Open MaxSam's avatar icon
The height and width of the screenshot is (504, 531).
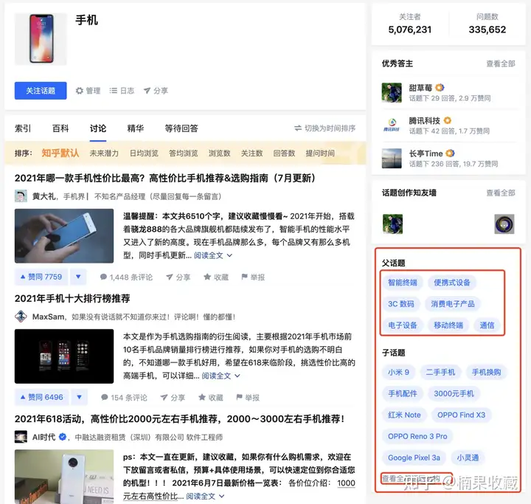click(x=21, y=317)
